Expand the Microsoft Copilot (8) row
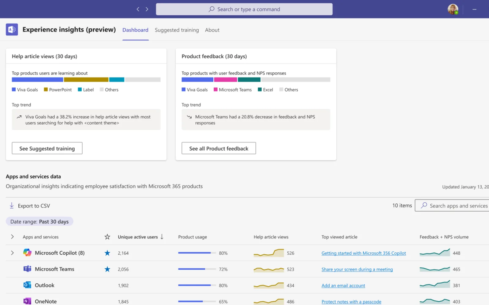Screen dimensions: 489x305 pos(12,253)
